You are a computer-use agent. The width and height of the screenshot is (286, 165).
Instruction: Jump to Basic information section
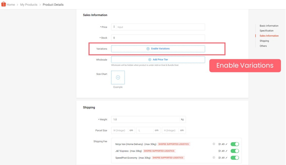269,26
